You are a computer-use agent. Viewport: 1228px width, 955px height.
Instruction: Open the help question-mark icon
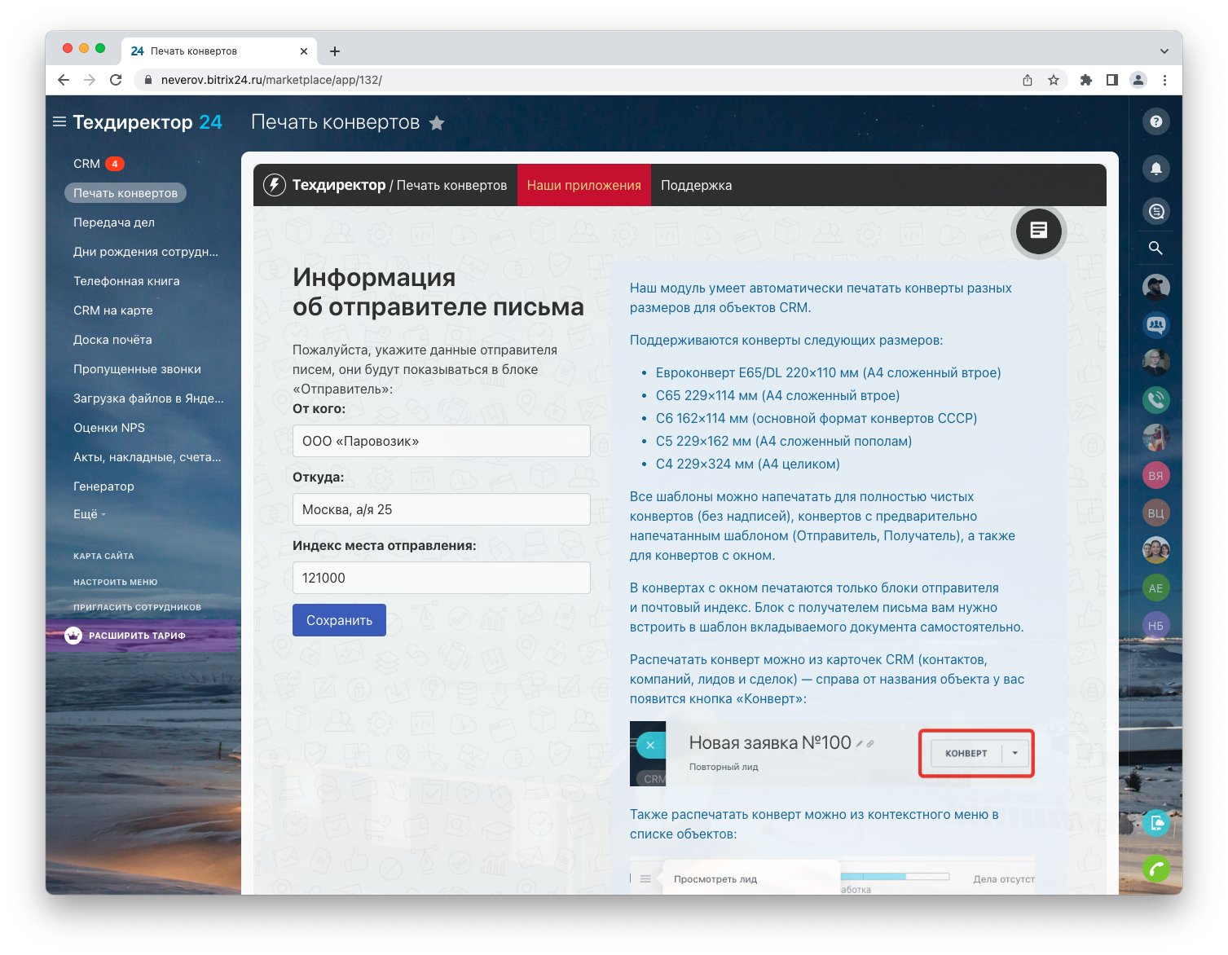(1155, 121)
